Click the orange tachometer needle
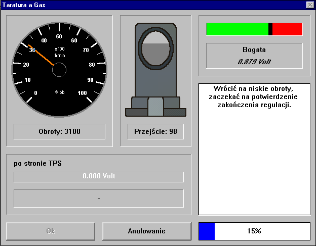316x246 pixels. click(42, 55)
